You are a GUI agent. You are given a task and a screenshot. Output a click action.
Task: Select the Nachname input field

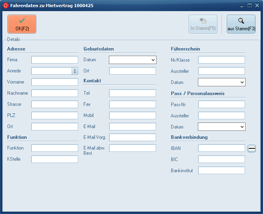pyautogui.click(x=55, y=93)
